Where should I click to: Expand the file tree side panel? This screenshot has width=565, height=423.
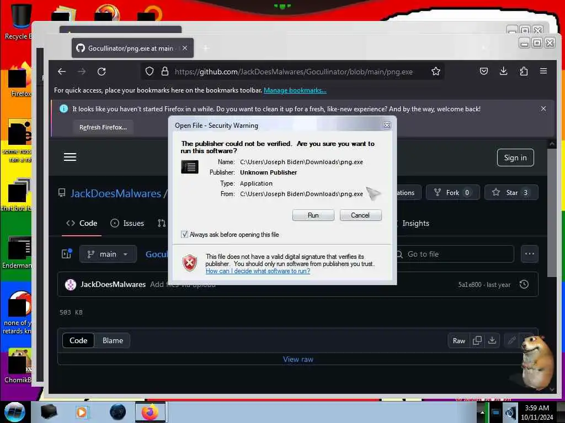[x=67, y=254]
